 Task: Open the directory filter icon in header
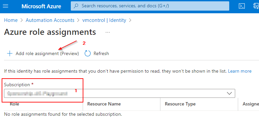tap(256, 6)
